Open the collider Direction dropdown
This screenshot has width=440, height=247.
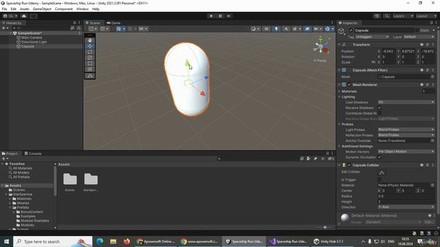406,207
